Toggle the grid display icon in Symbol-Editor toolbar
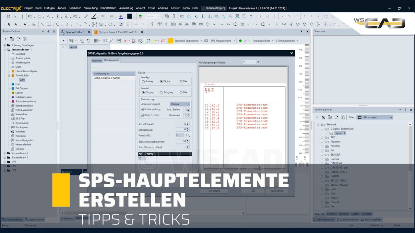 (96, 41)
